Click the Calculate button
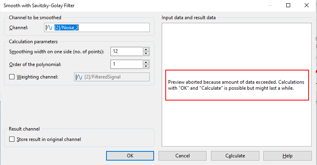The height and width of the screenshot is (165, 317). tap(235, 156)
